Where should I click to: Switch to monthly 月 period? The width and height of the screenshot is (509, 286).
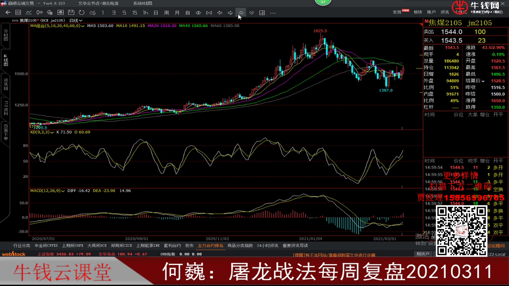pos(177,12)
